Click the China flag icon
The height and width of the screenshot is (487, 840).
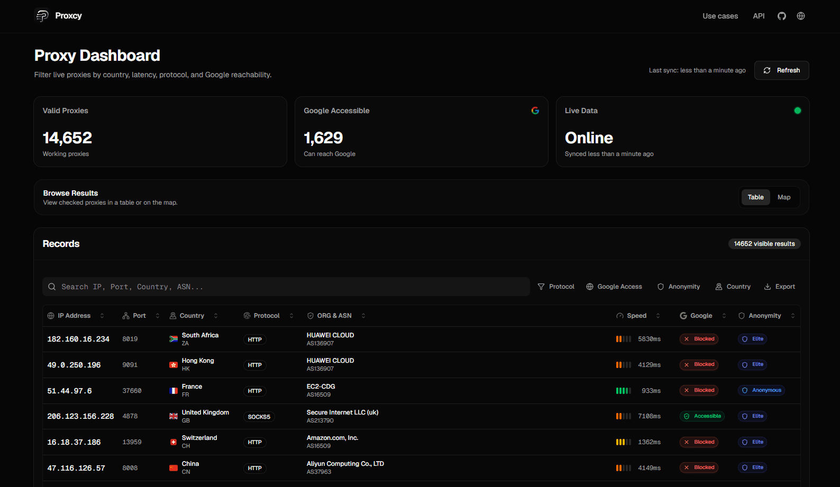174,468
